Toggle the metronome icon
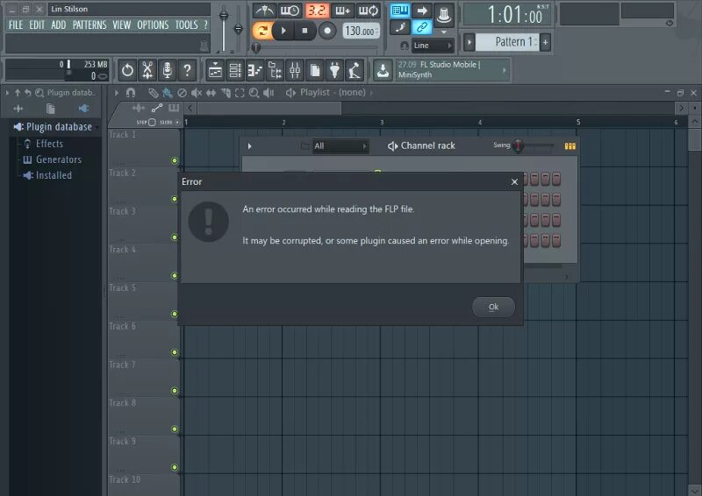Image resolution: width=702 pixels, height=496 pixels. coord(265,11)
